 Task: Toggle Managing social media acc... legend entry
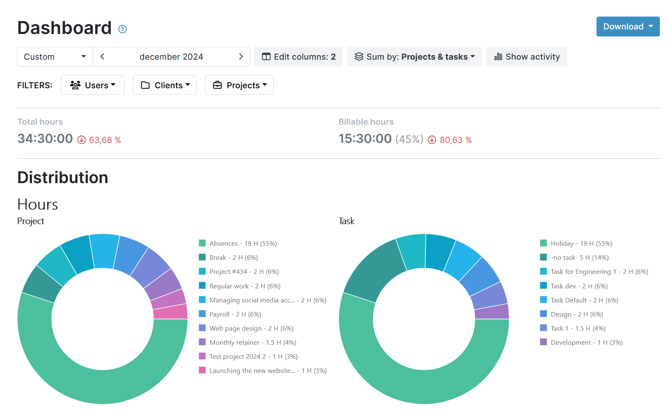(263, 300)
